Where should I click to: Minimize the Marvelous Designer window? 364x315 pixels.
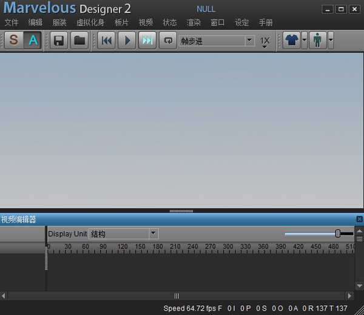click(328, 9)
